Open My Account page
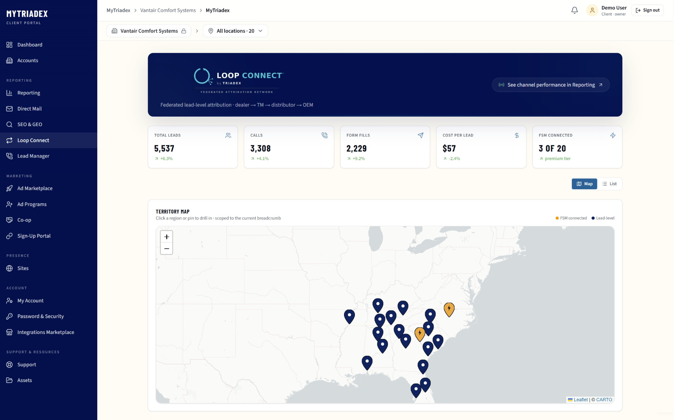 coord(48,301)
